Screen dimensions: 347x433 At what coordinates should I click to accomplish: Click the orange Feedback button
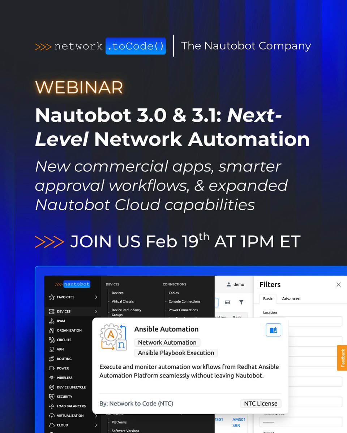342,358
